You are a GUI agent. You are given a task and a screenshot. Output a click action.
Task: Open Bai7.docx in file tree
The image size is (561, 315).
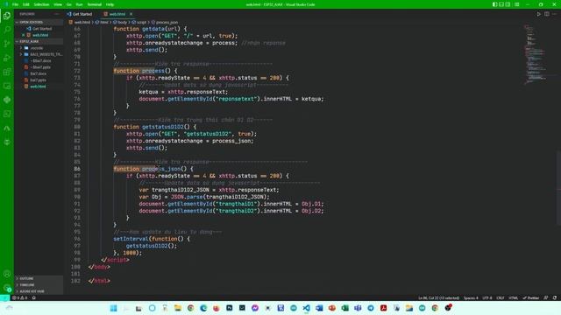[39, 73]
